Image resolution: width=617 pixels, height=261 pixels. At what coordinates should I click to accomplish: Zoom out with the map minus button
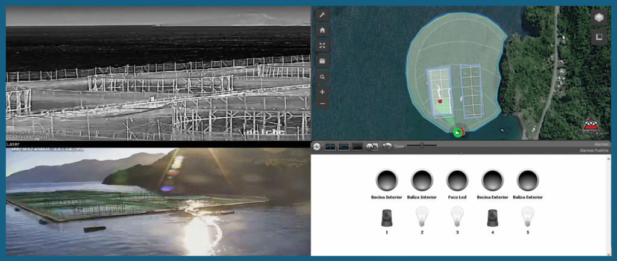point(322,104)
